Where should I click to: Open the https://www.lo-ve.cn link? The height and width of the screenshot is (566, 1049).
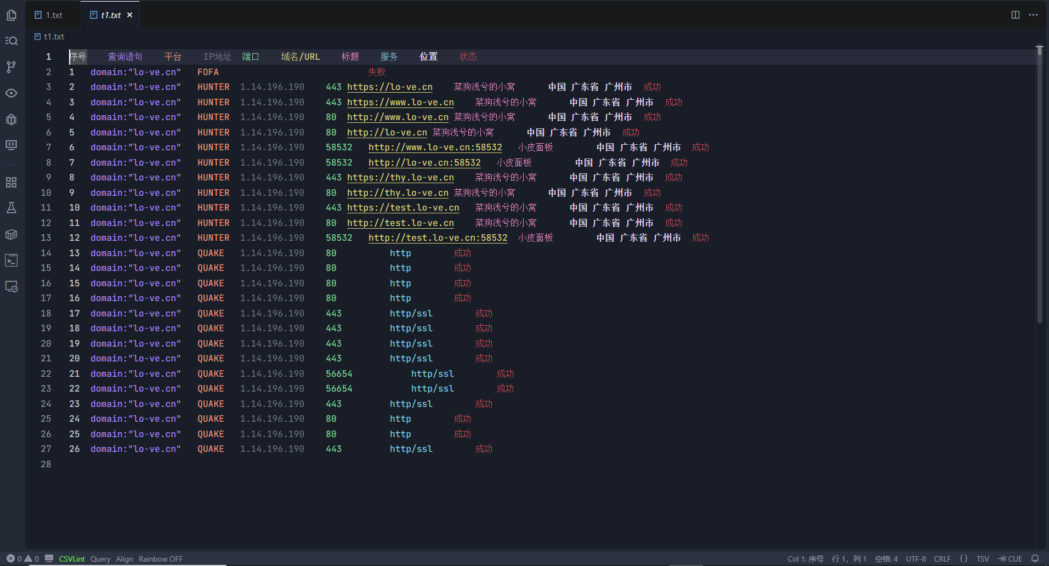(x=400, y=102)
